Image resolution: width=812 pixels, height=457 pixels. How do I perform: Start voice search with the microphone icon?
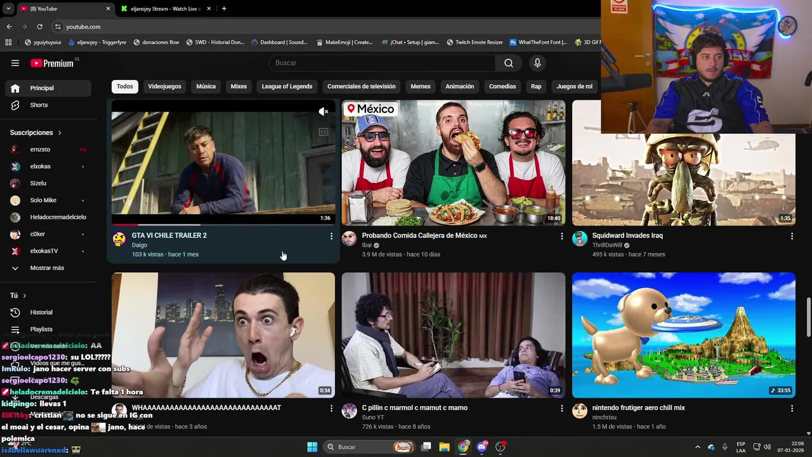pyautogui.click(x=537, y=63)
